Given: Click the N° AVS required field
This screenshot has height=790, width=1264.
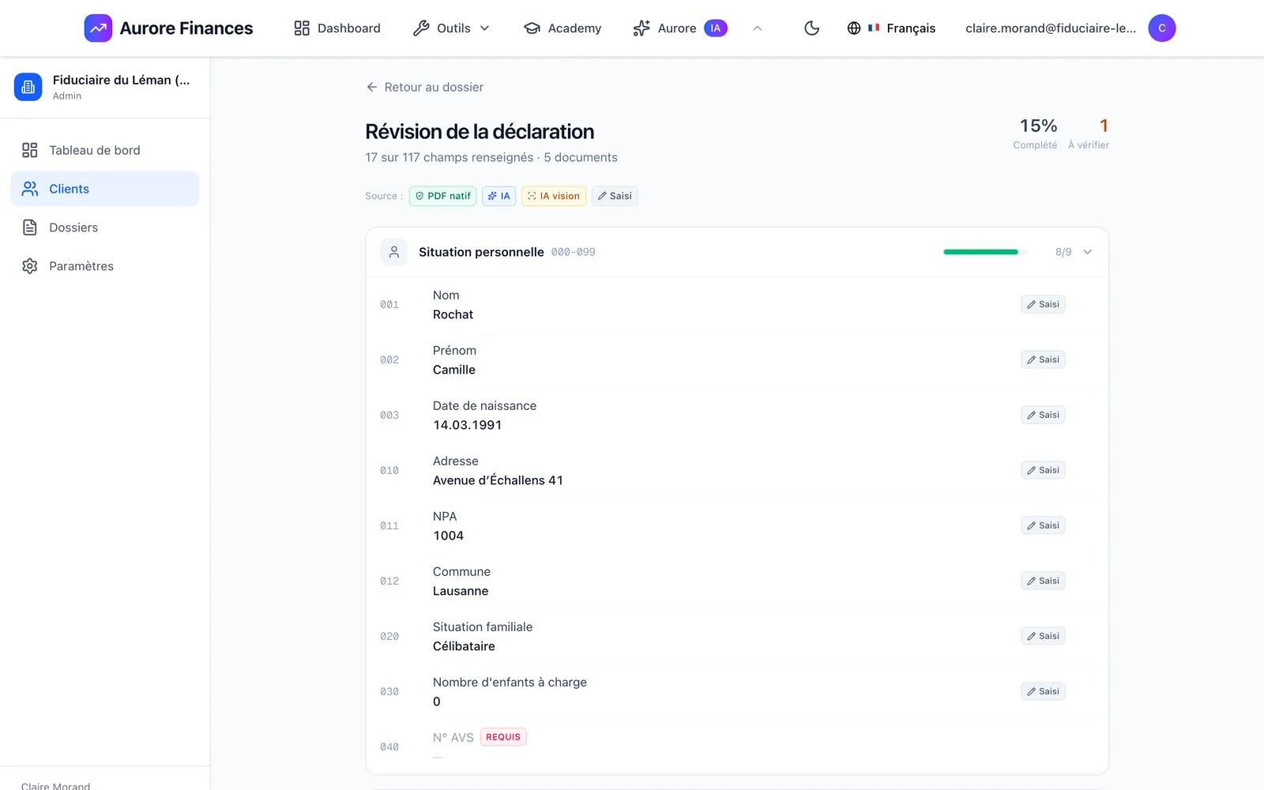Looking at the screenshot, I should point(737,747).
